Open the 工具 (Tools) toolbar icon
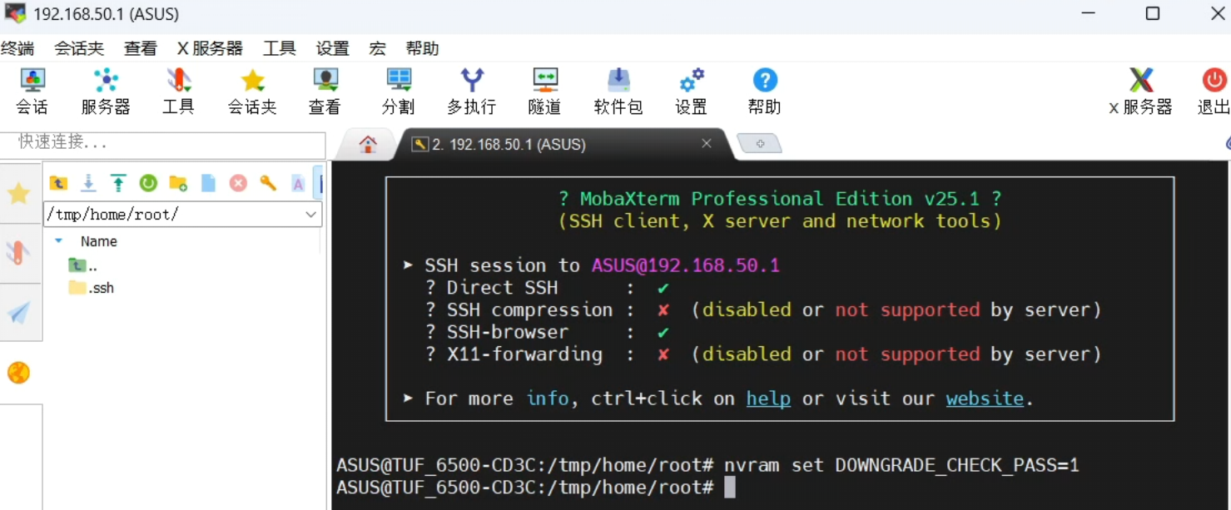1231x510 pixels. pyautogui.click(x=178, y=92)
